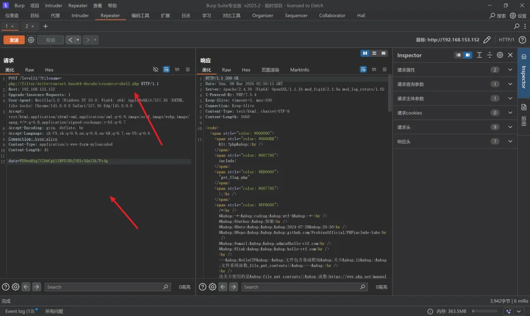Toggle hide non-printable characters in request
Viewport: 530px width, 316px height.
point(156,69)
